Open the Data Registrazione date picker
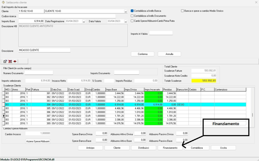 click(84, 21)
